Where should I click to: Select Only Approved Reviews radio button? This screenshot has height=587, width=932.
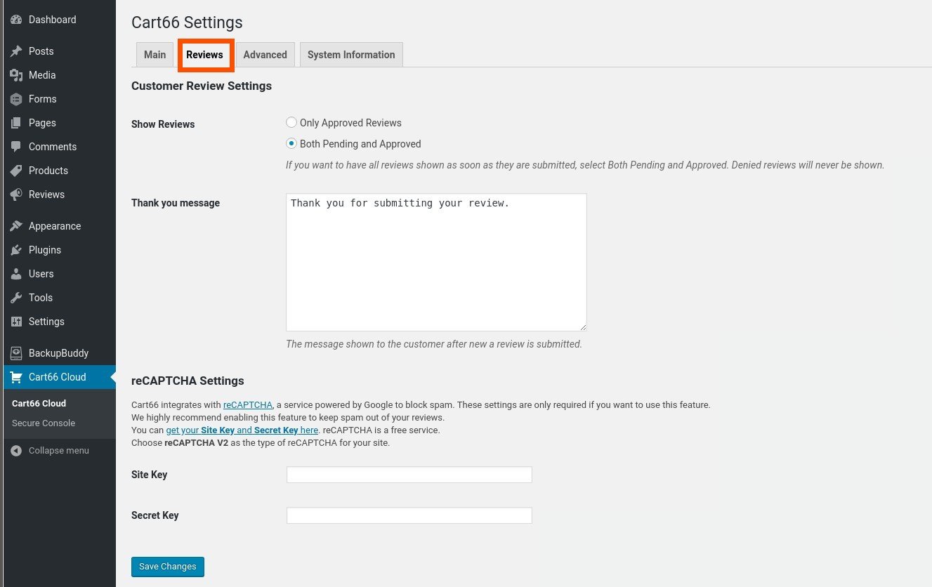(x=291, y=123)
